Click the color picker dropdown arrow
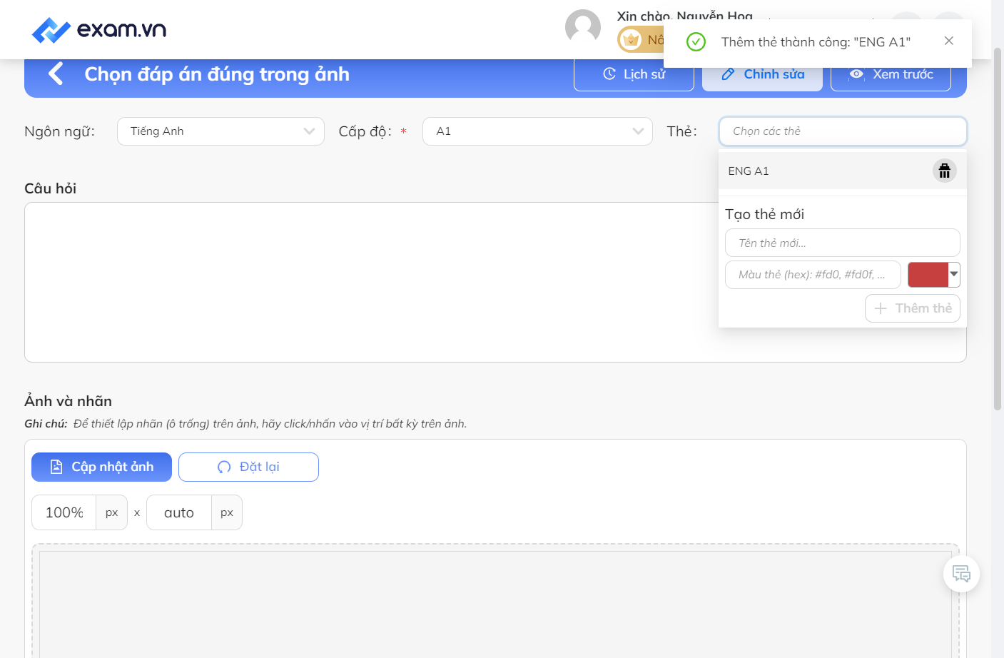1004x658 pixels. coord(954,274)
